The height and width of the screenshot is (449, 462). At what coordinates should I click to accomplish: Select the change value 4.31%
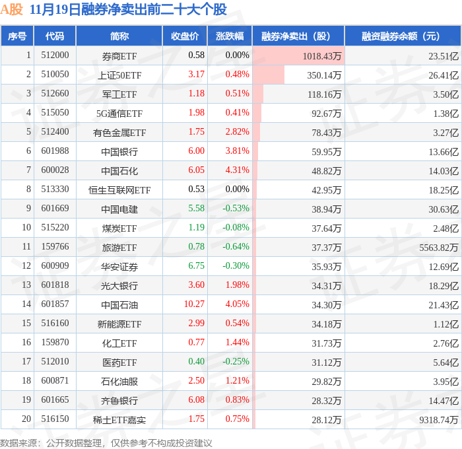tap(237, 170)
